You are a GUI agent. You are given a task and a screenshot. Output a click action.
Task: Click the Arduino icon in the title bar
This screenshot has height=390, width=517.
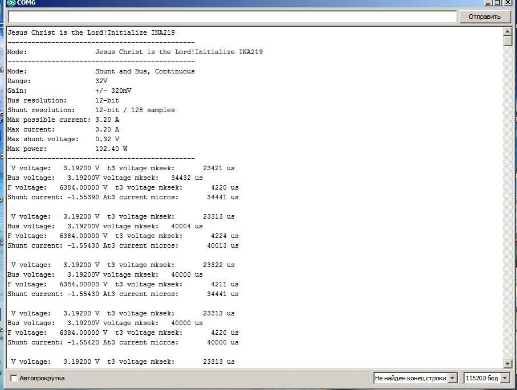point(11,3)
